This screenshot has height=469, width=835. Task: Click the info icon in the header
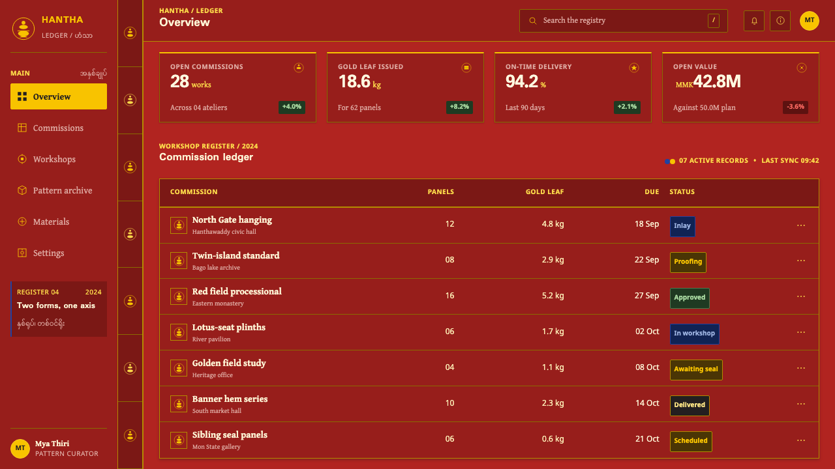[780, 21]
